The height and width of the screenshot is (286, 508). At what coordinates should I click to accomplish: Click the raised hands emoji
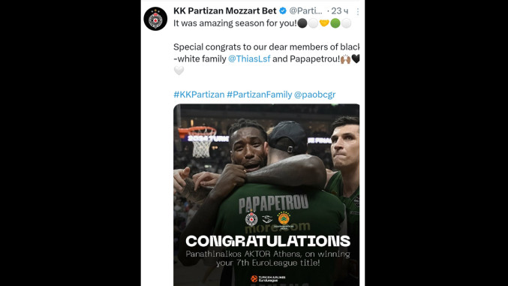tap(345, 59)
